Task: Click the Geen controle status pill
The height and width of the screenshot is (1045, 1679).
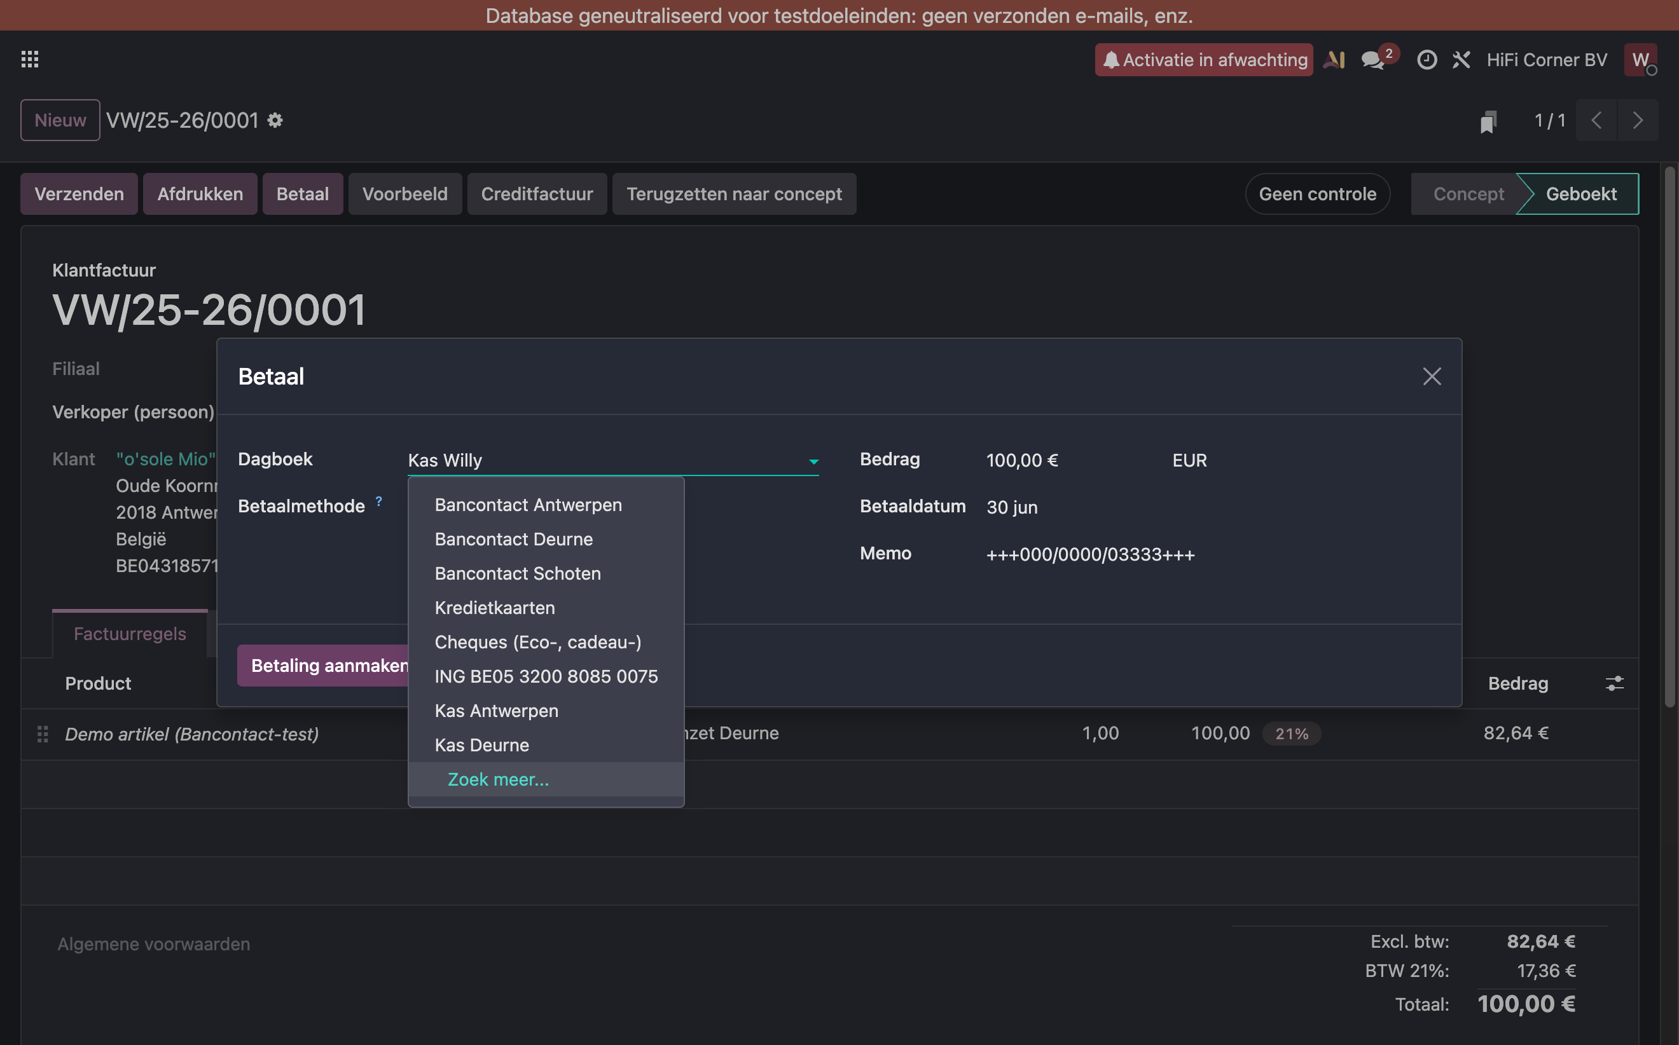Action: (x=1317, y=195)
